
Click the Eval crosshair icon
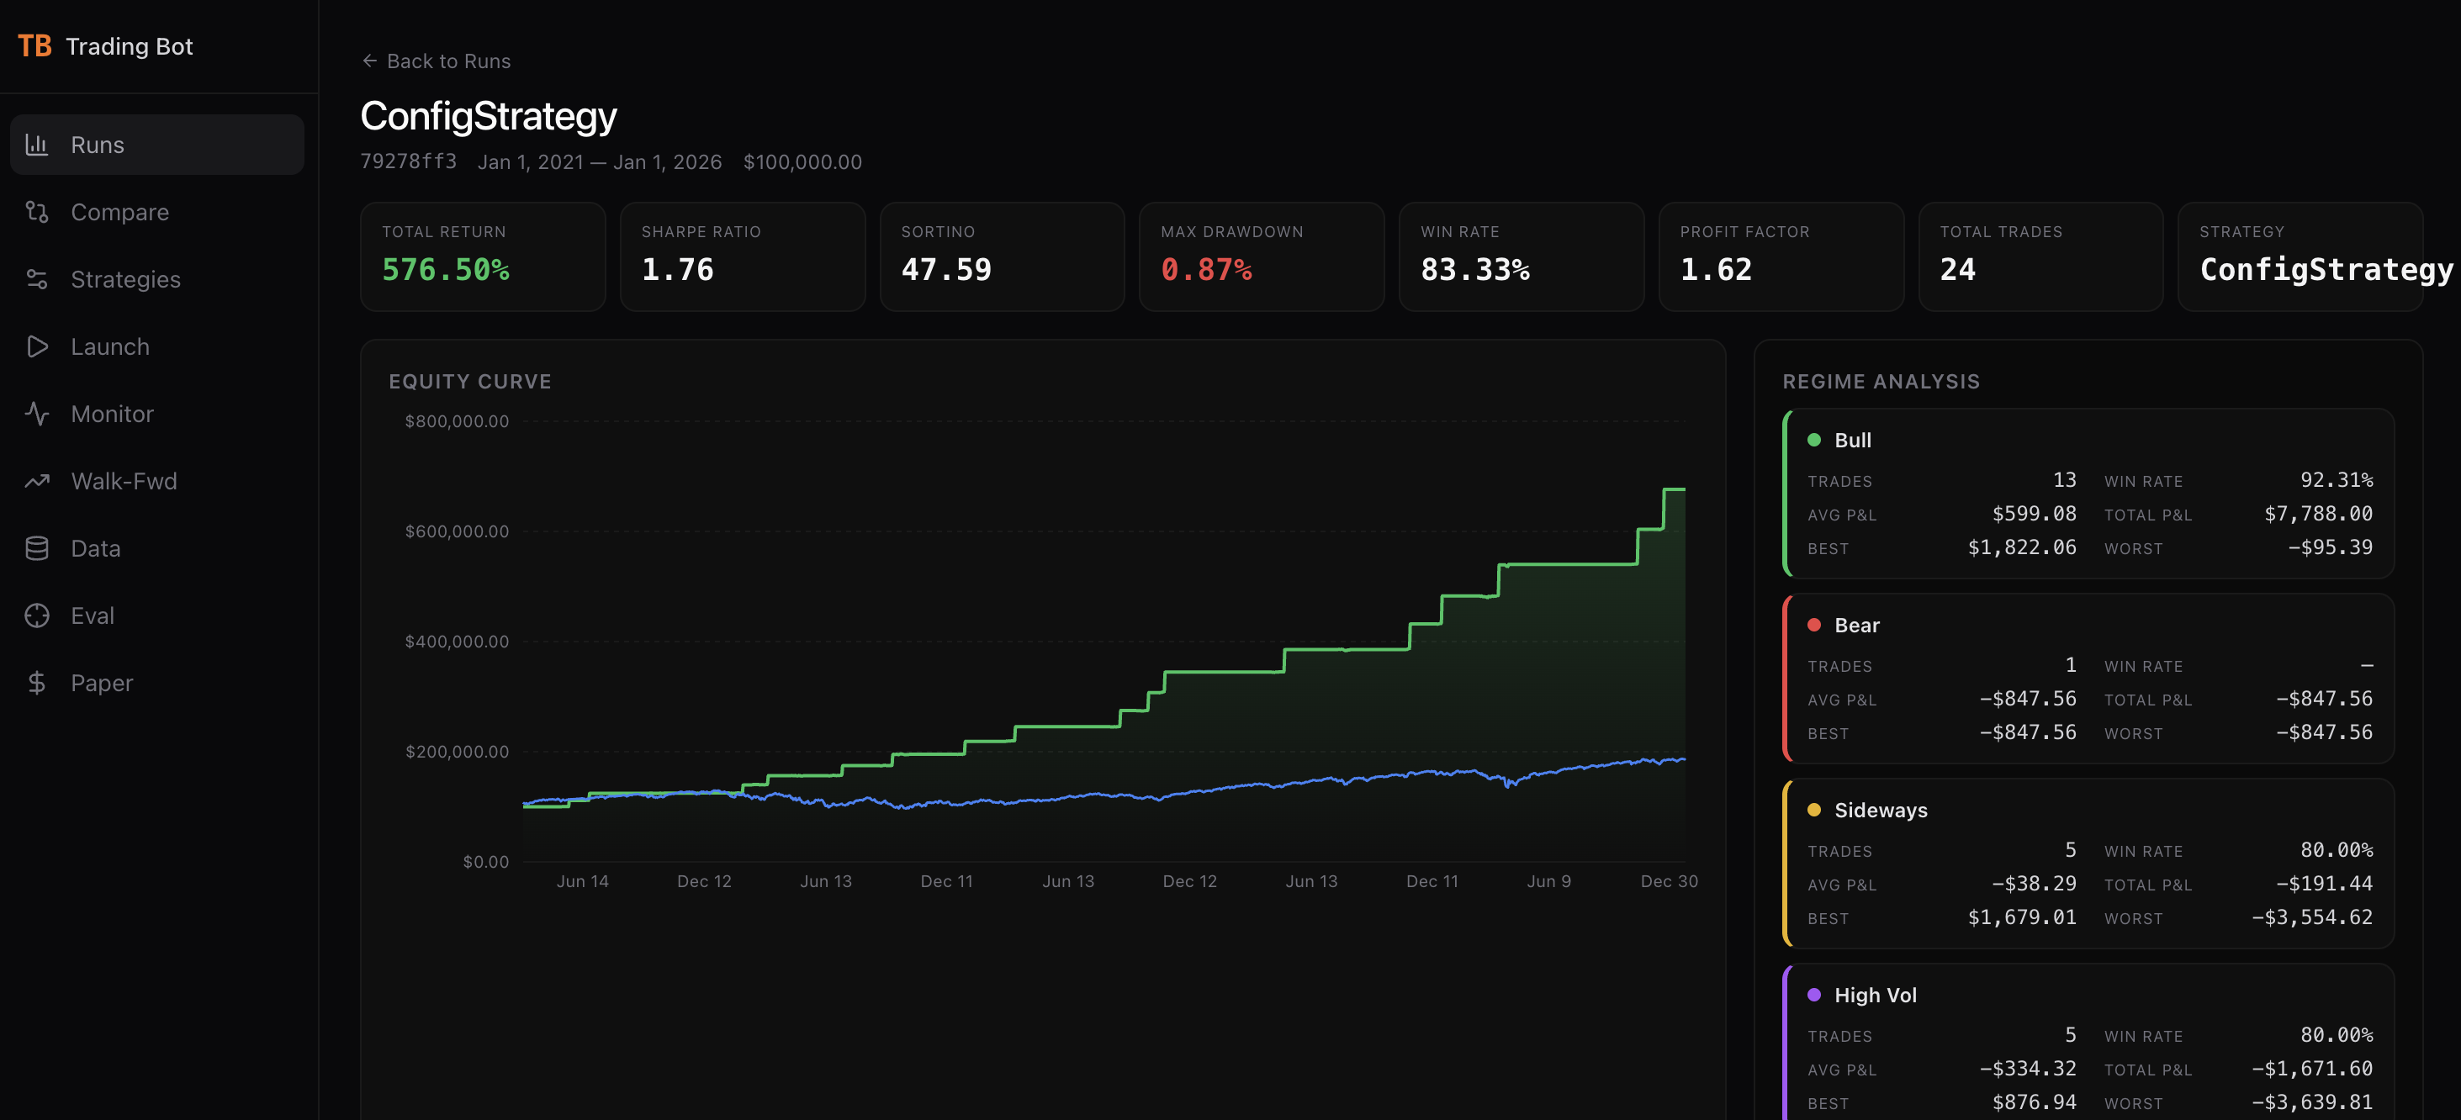(x=36, y=615)
